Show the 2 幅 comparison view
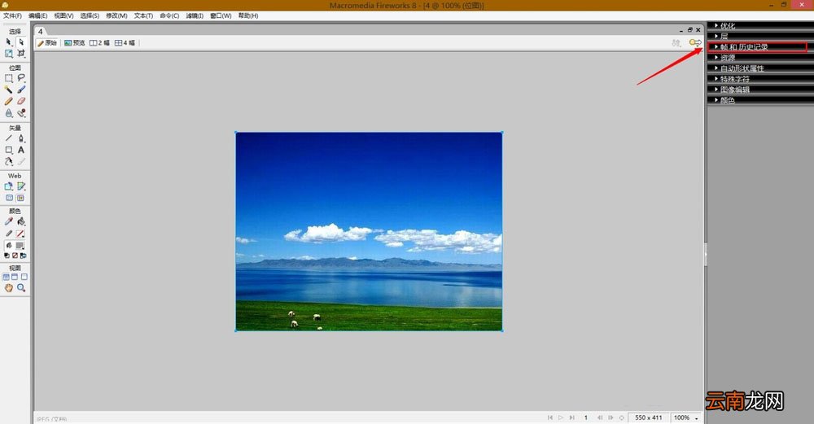Screen dimensions: 814x424 click(x=99, y=43)
